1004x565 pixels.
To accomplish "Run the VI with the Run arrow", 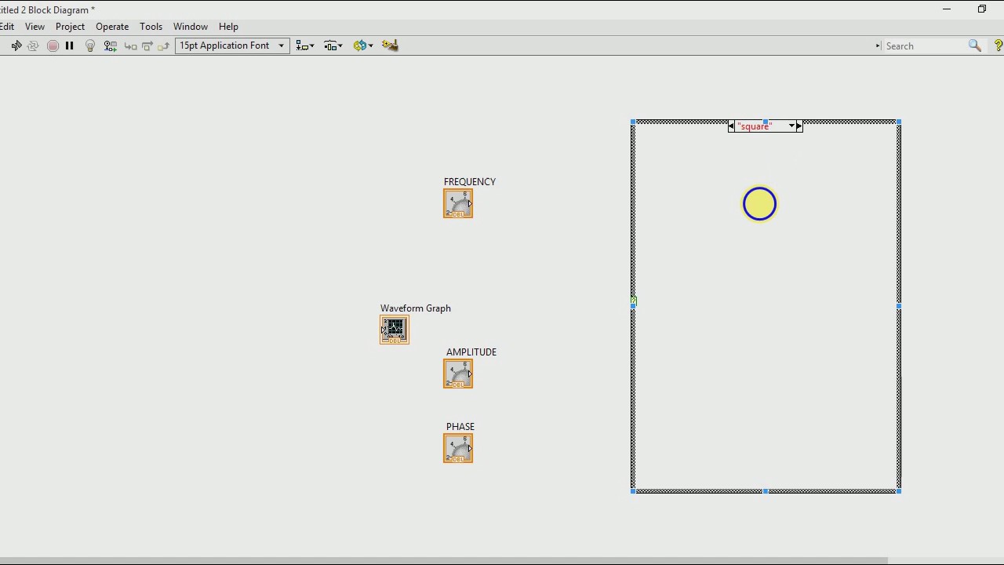I will (16, 46).
